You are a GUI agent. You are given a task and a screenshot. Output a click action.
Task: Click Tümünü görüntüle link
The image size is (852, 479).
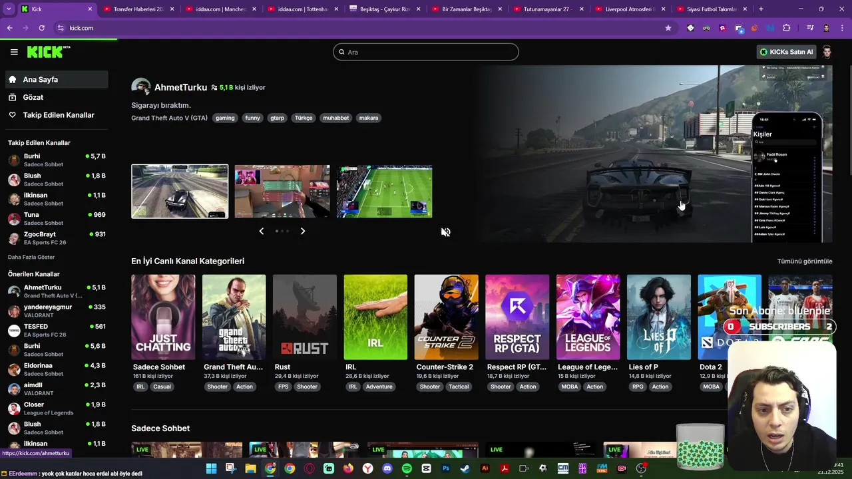pyautogui.click(x=805, y=261)
